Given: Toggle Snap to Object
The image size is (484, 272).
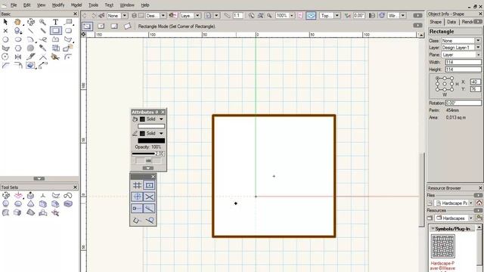Looking at the screenshot, I should (149, 185).
